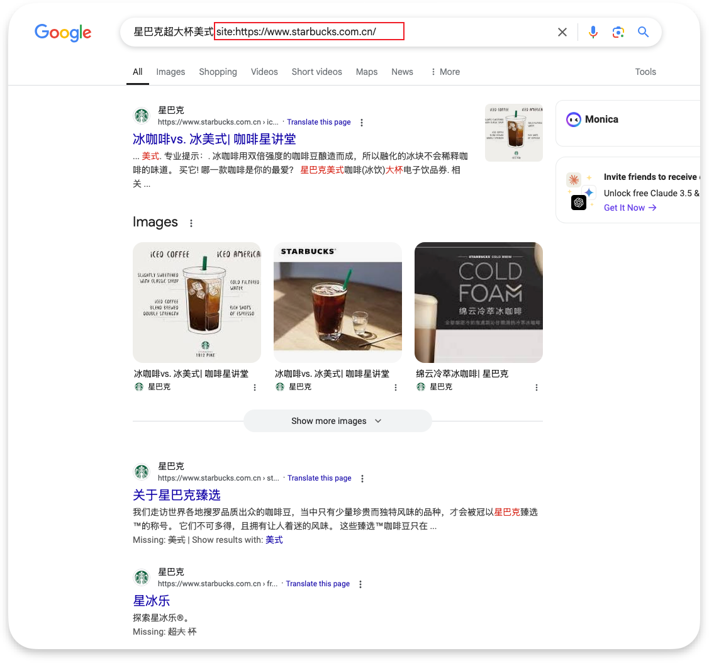Open the More search filters dropdown

click(445, 72)
